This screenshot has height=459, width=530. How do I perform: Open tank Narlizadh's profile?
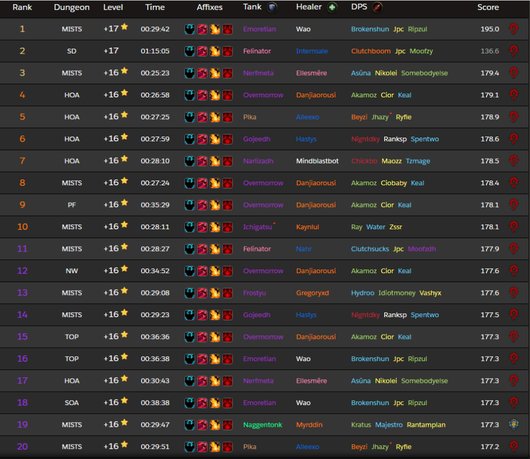pyautogui.click(x=258, y=161)
